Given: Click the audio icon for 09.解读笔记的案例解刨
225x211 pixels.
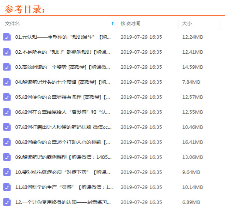Looking at the screenshot, I should click(x=7, y=157).
